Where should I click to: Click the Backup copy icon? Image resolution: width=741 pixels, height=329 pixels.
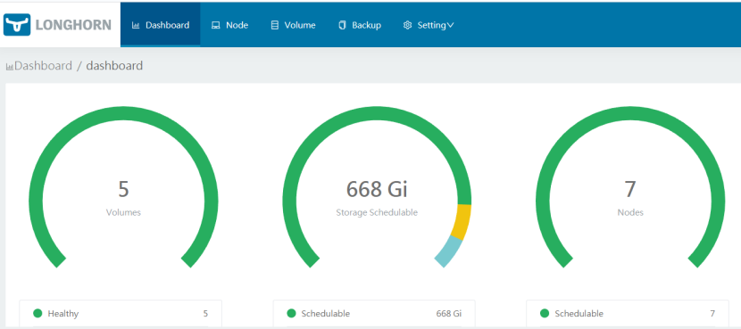pos(343,25)
